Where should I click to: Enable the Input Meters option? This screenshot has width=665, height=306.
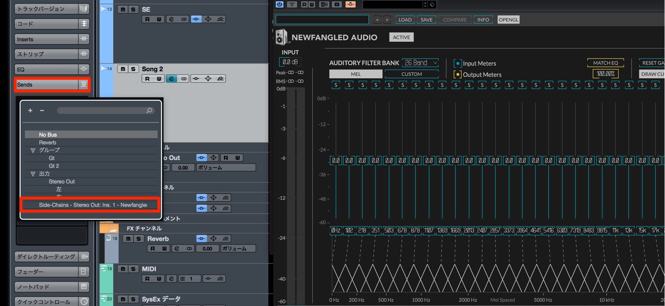(x=458, y=63)
